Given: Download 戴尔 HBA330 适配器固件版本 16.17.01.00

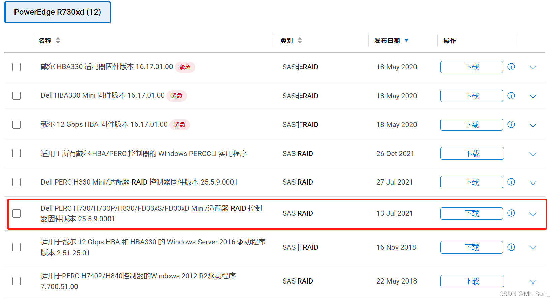Looking at the screenshot, I should [472, 67].
